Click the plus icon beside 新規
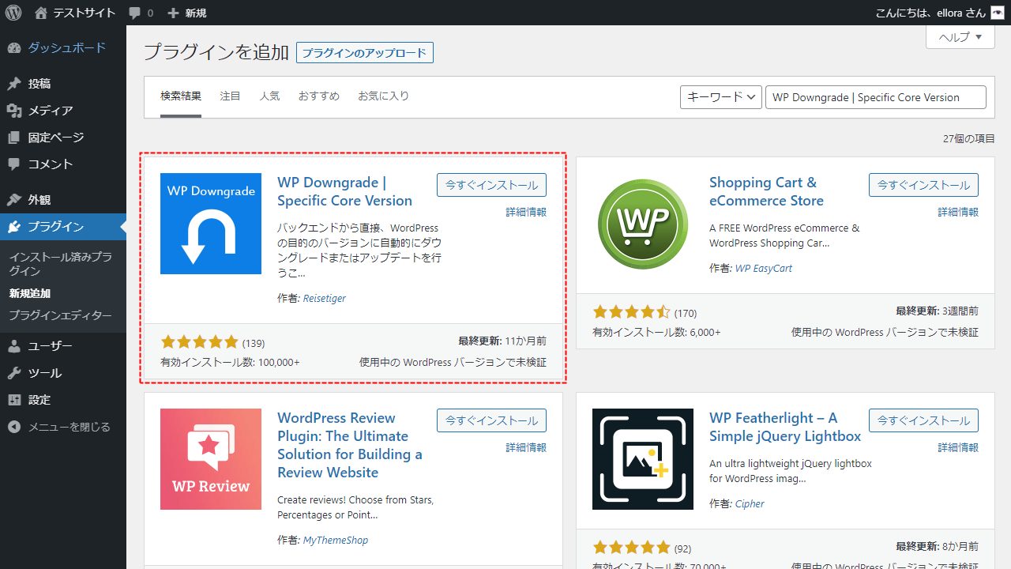This screenshot has height=569, width=1011. tap(174, 13)
